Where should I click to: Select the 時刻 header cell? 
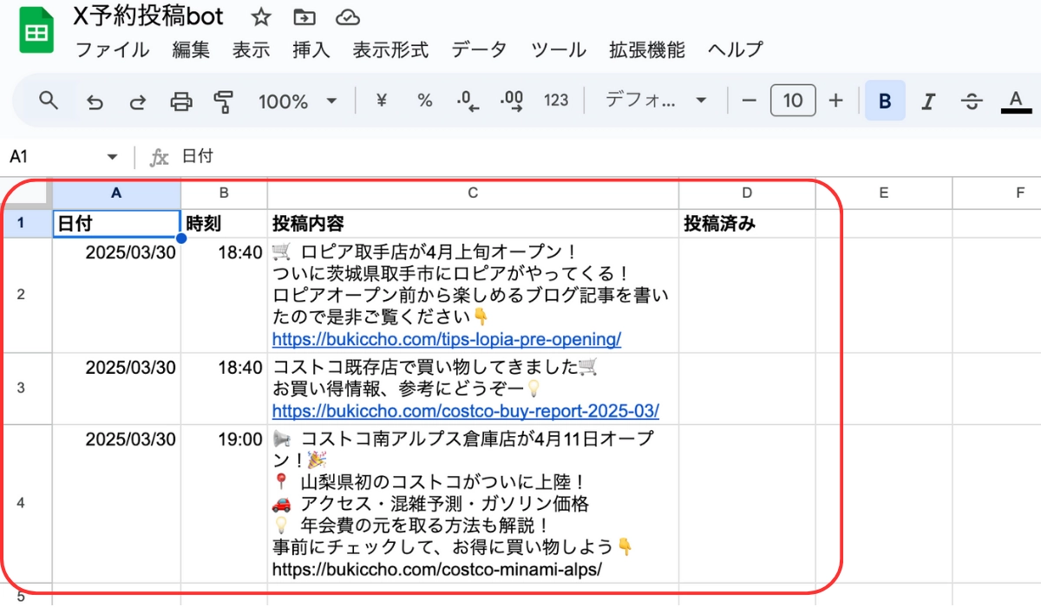[224, 223]
